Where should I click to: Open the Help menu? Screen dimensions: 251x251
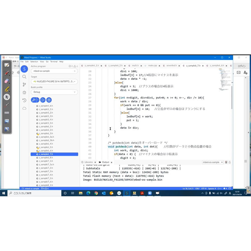(x=61, y=61)
